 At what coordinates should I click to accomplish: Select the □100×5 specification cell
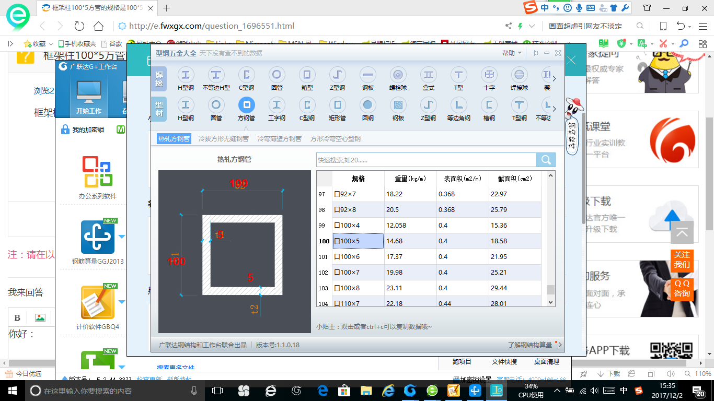pyautogui.click(x=358, y=241)
